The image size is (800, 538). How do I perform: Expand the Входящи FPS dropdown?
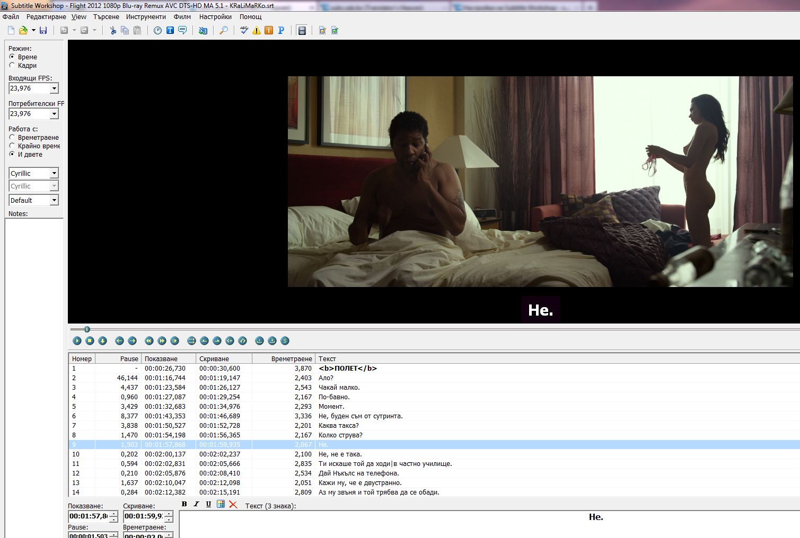(x=54, y=88)
